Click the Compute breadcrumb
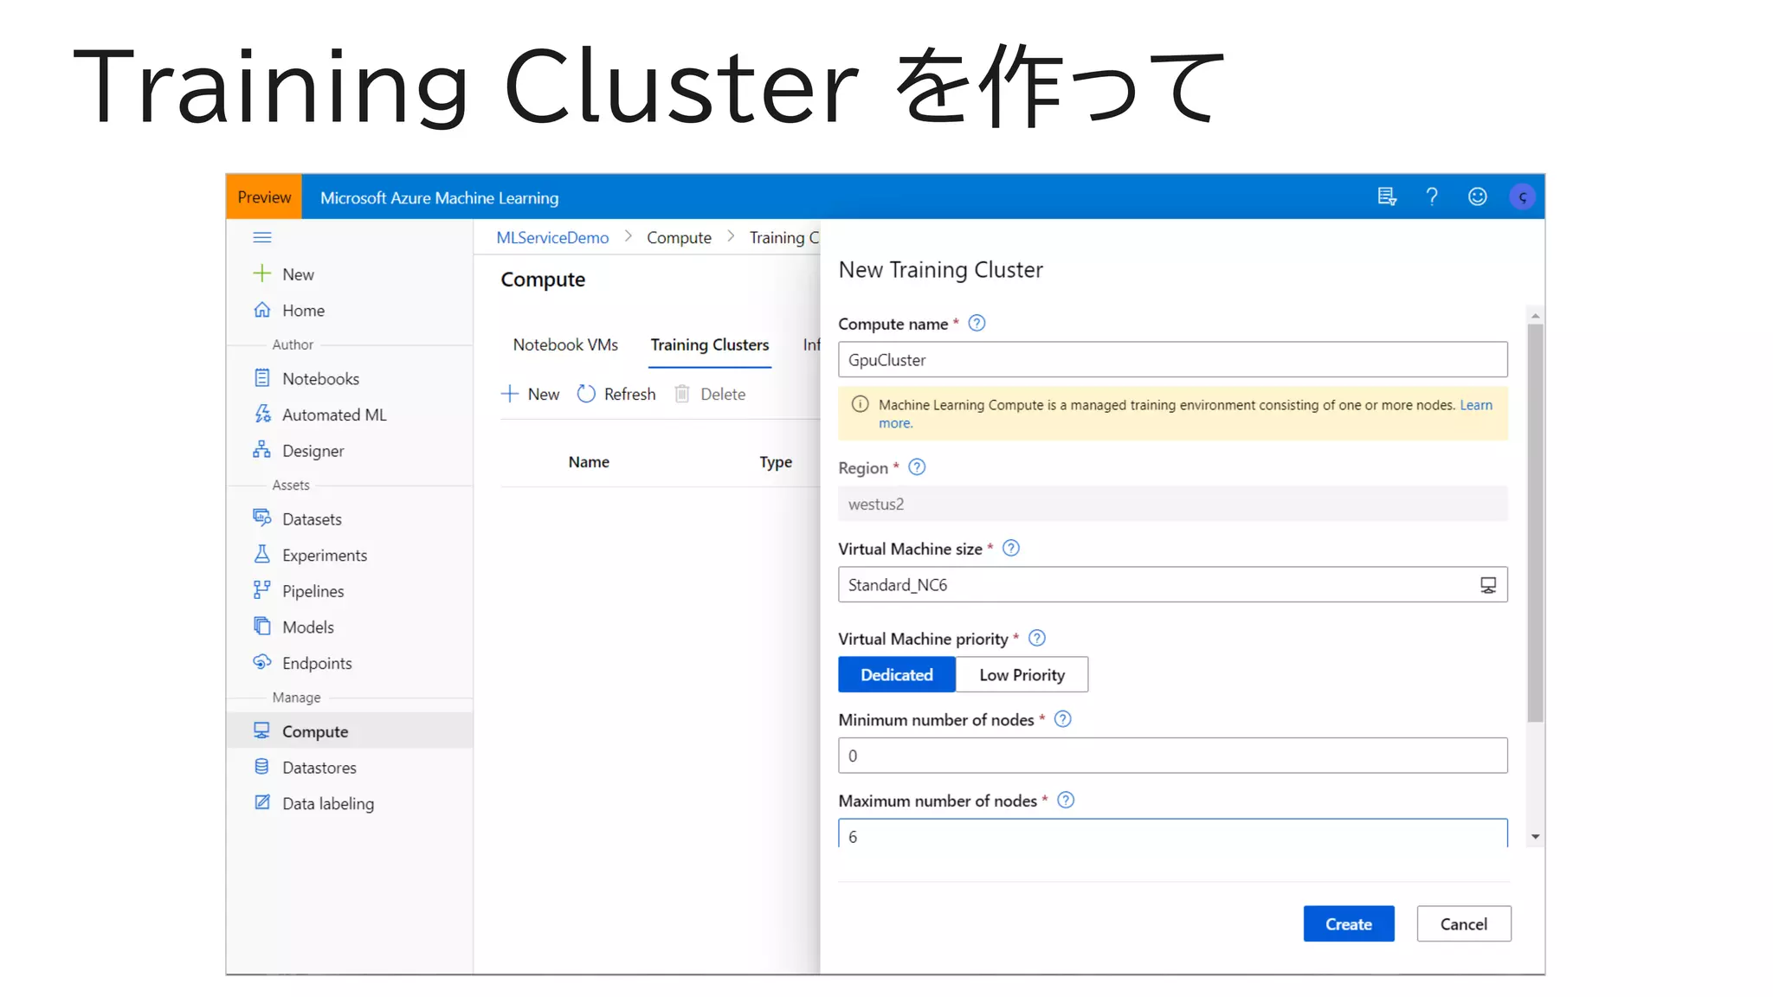 679,238
